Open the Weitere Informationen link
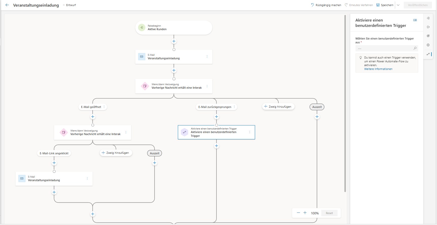 pos(378,69)
